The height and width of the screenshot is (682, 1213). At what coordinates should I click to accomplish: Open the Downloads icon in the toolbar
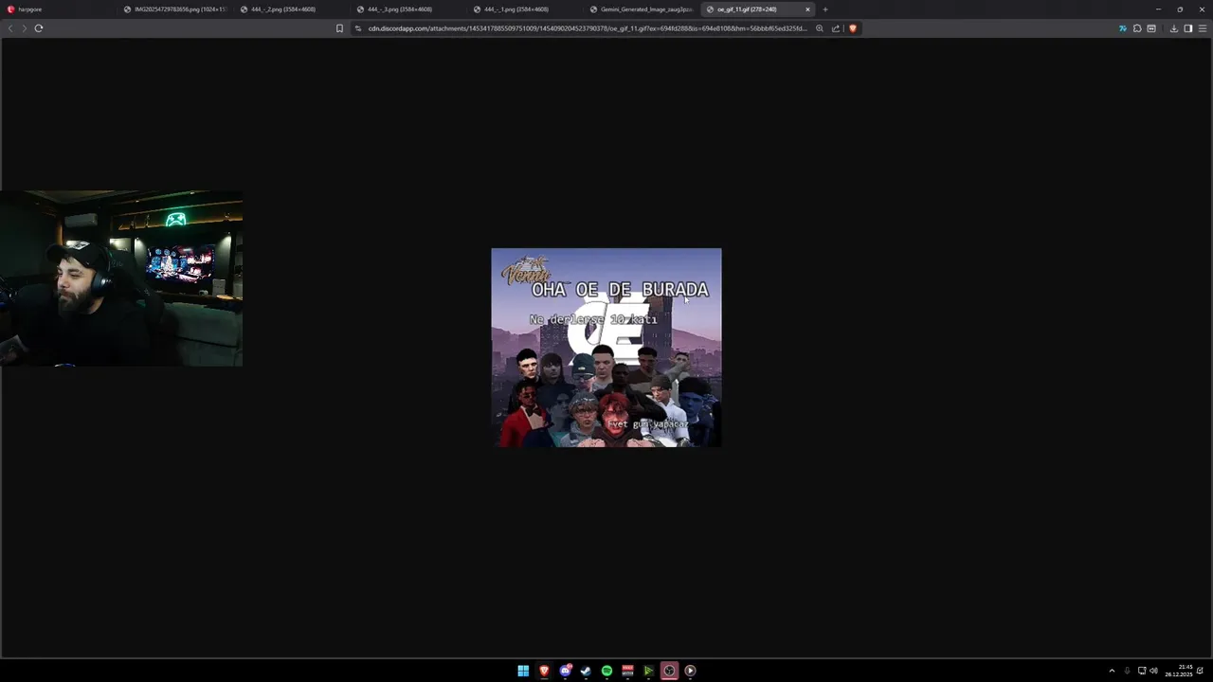click(1174, 28)
